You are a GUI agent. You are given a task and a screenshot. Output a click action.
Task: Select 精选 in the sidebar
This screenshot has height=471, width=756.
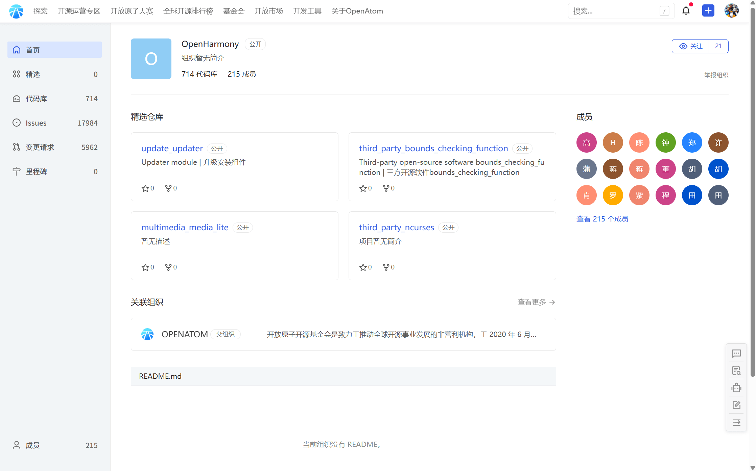coord(54,74)
